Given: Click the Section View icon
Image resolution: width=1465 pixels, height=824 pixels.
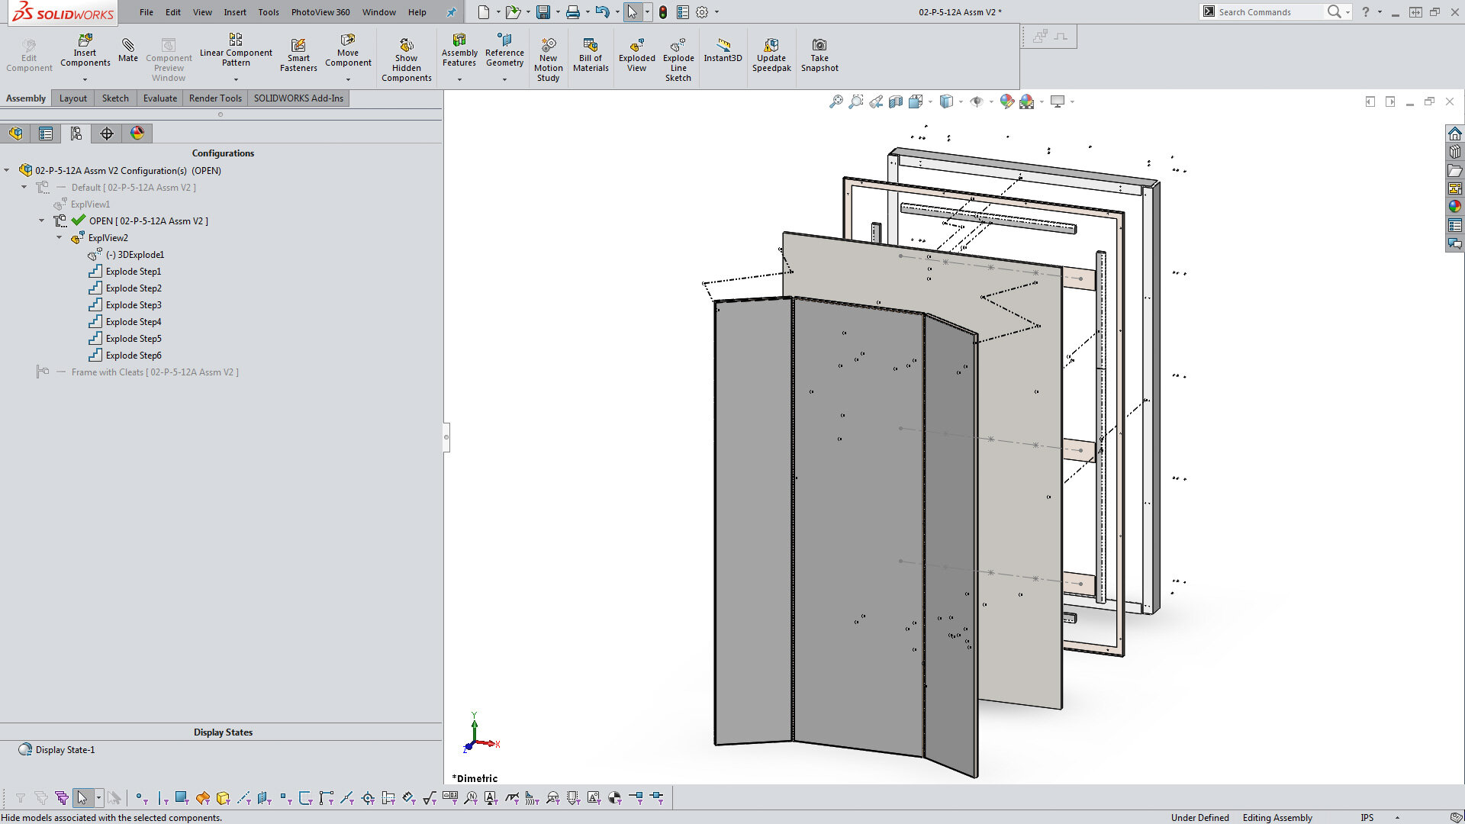Looking at the screenshot, I should pos(896,101).
